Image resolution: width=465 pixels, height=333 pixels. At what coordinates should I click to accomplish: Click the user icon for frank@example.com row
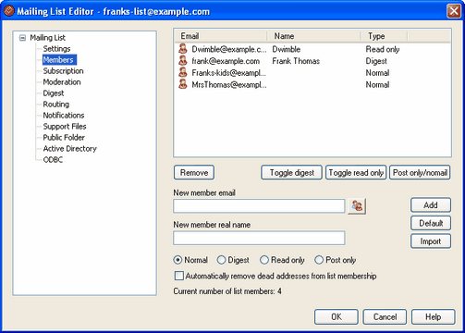tap(183, 60)
